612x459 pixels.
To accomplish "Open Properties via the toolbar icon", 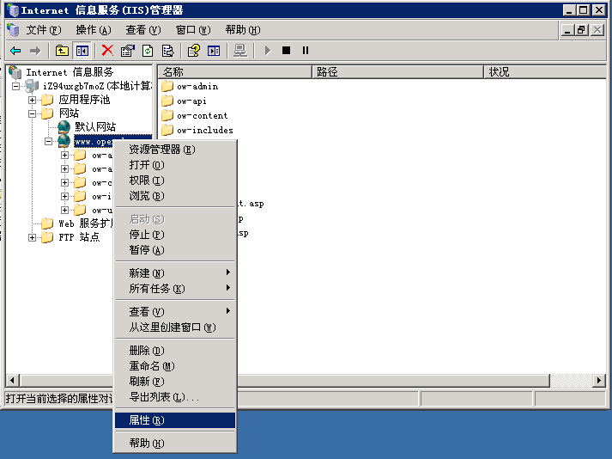I will point(128,51).
